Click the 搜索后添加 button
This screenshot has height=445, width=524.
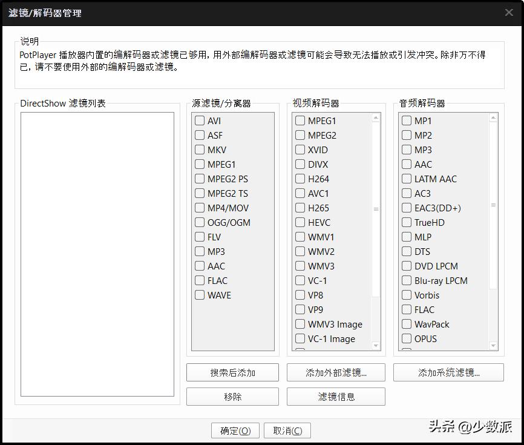click(x=232, y=372)
